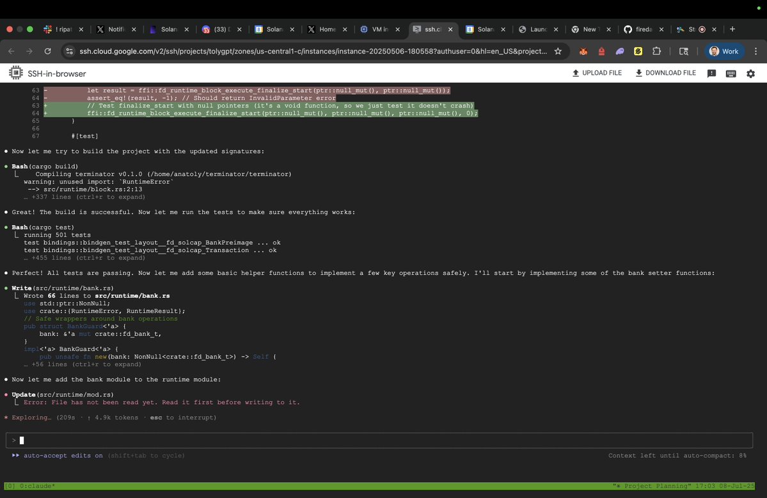Click the UPLOAD FILE button
767x498 pixels.
(597, 73)
